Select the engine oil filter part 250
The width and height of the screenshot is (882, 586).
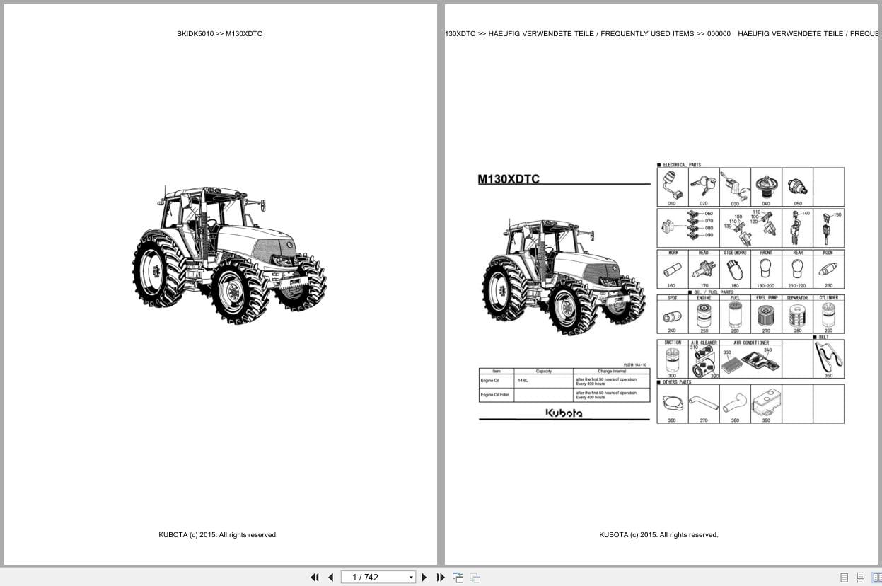point(704,316)
